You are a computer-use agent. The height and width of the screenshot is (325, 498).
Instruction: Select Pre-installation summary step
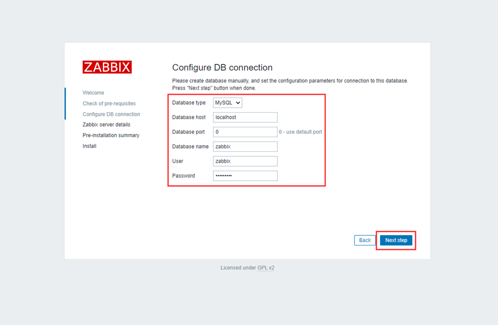111,135
